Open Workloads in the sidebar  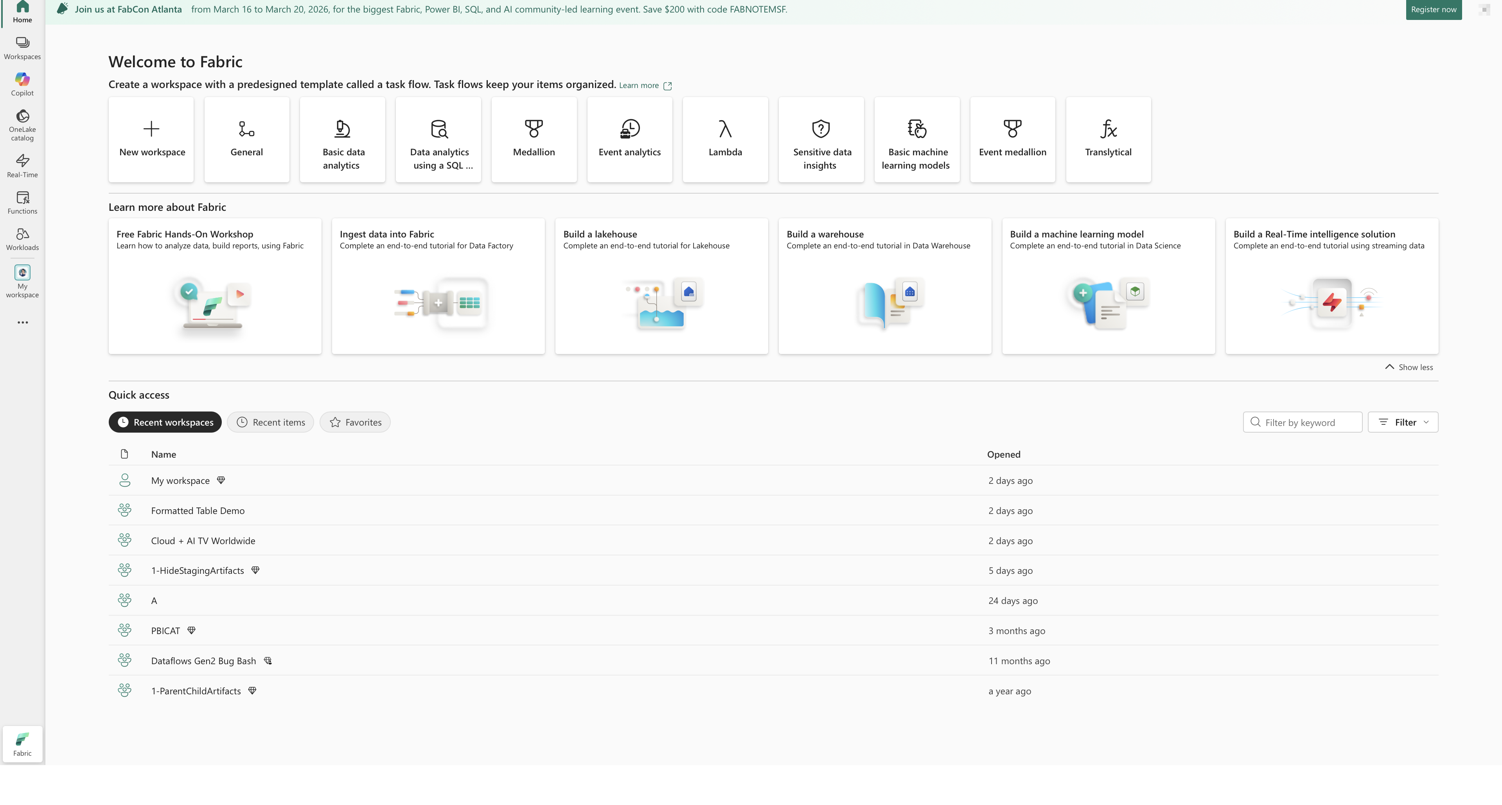[22, 239]
